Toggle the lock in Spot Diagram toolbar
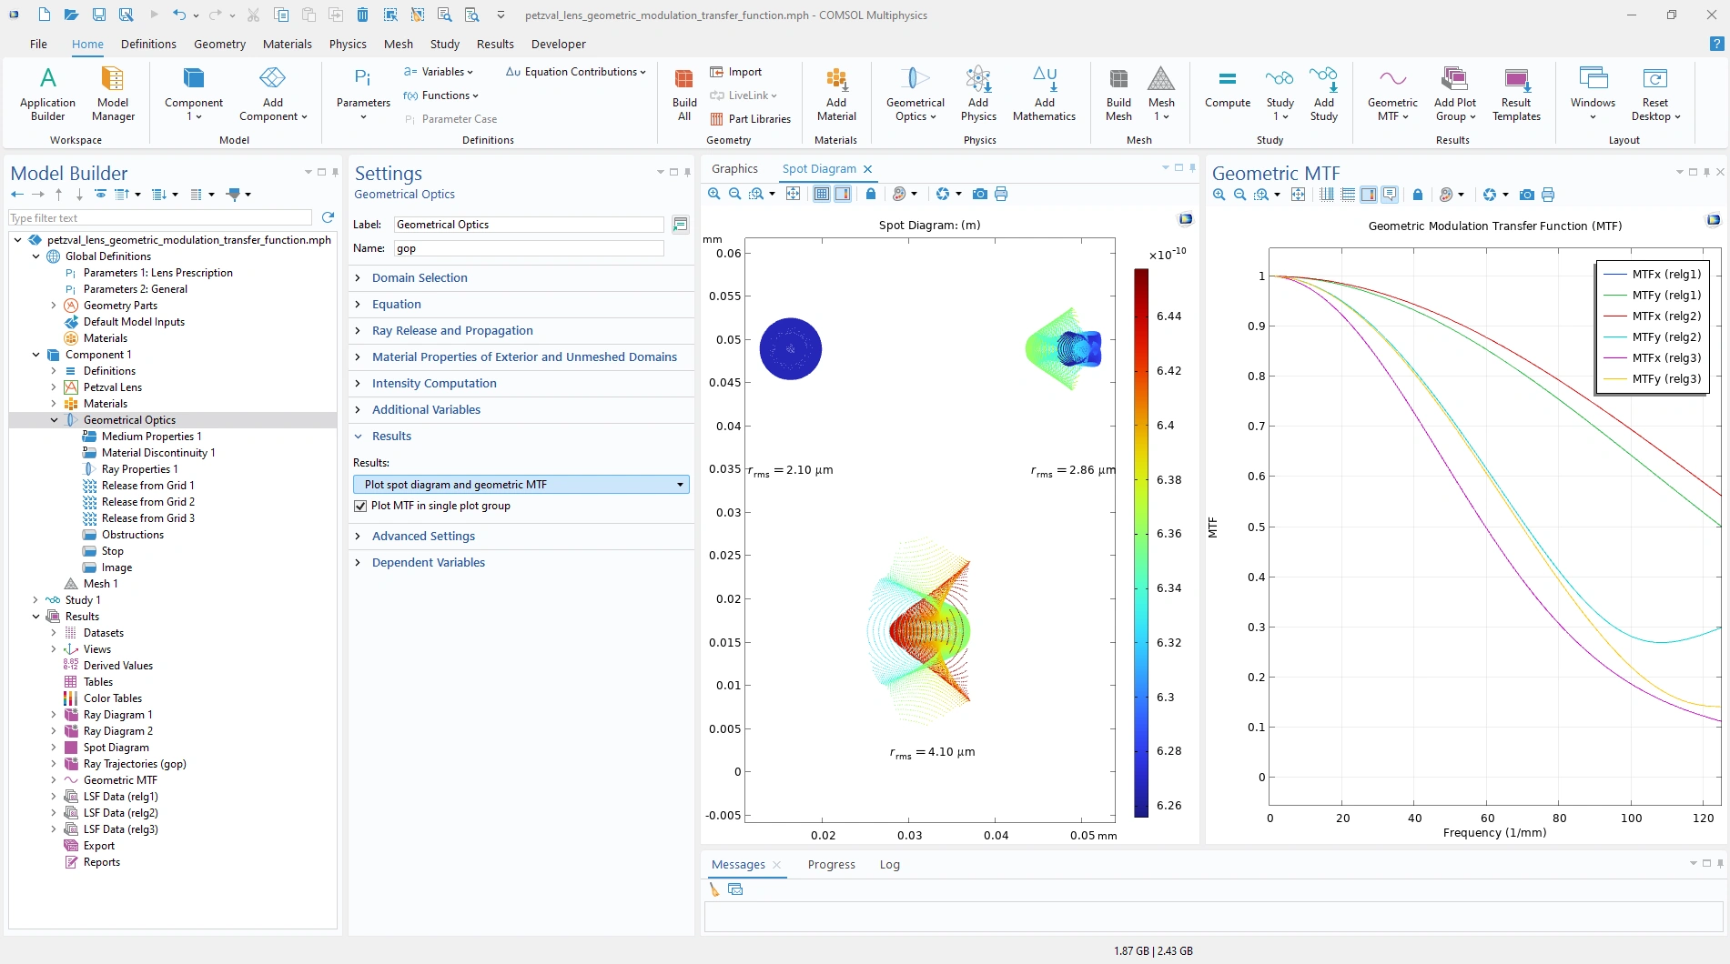1730x964 pixels. (x=871, y=194)
